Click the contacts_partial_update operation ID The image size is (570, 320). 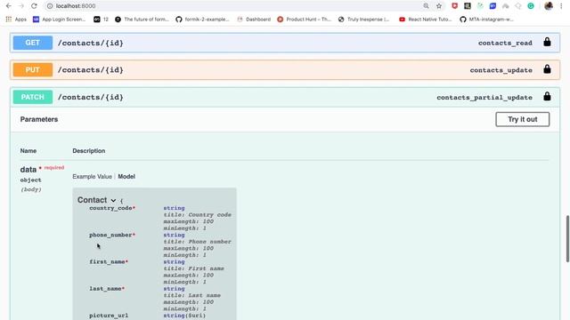[x=484, y=97]
